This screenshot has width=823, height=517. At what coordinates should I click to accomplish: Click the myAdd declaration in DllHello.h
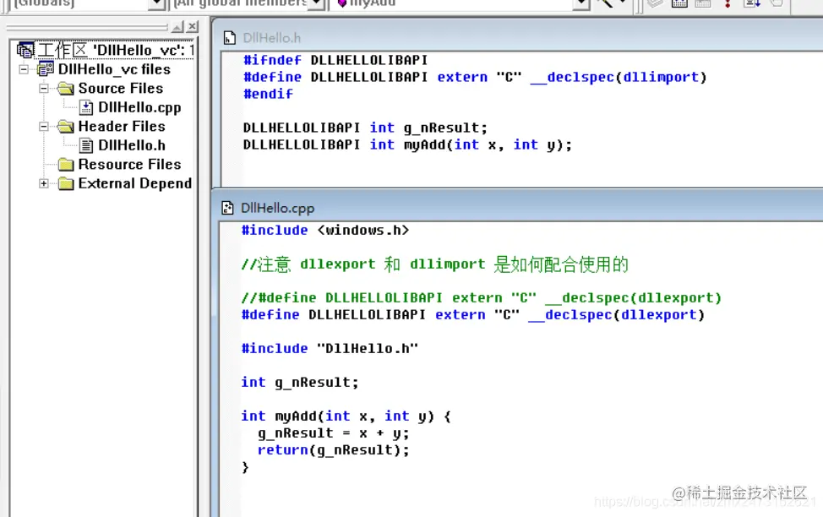click(407, 144)
